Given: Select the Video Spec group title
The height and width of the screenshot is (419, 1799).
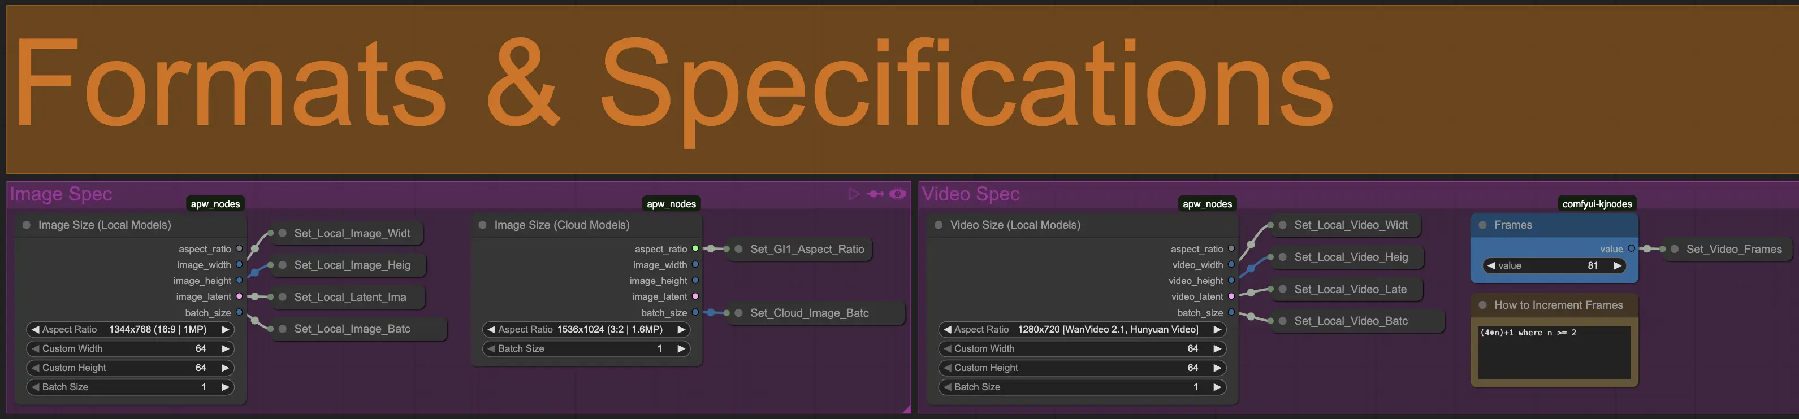Looking at the screenshot, I should 971,194.
